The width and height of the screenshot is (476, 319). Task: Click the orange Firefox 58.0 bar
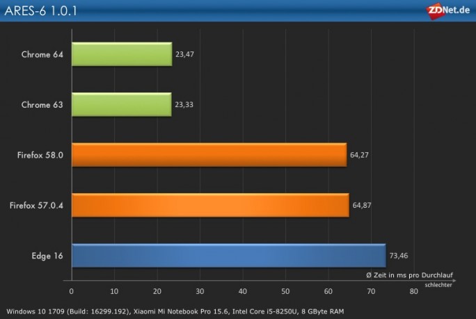[x=209, y=155]
